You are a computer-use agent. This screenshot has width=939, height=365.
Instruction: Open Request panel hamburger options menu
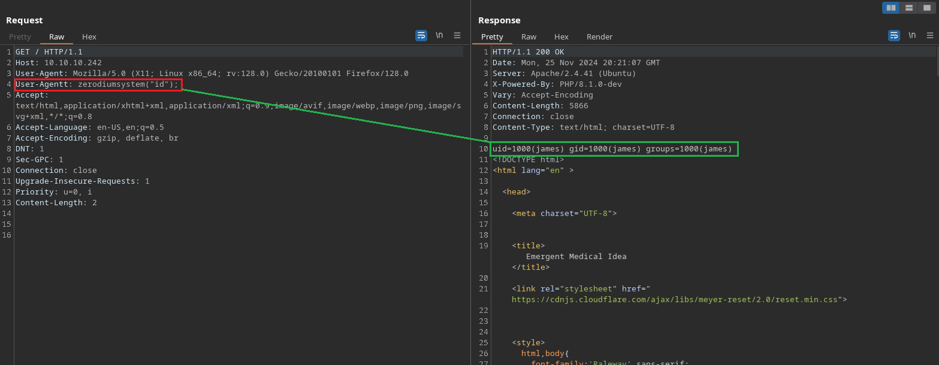pyautogui.click(x=457, y=35)
